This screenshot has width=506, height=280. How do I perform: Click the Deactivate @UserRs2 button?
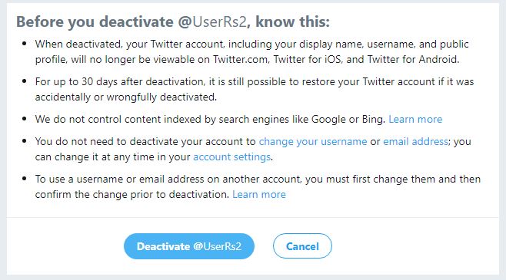pos(189,246)
